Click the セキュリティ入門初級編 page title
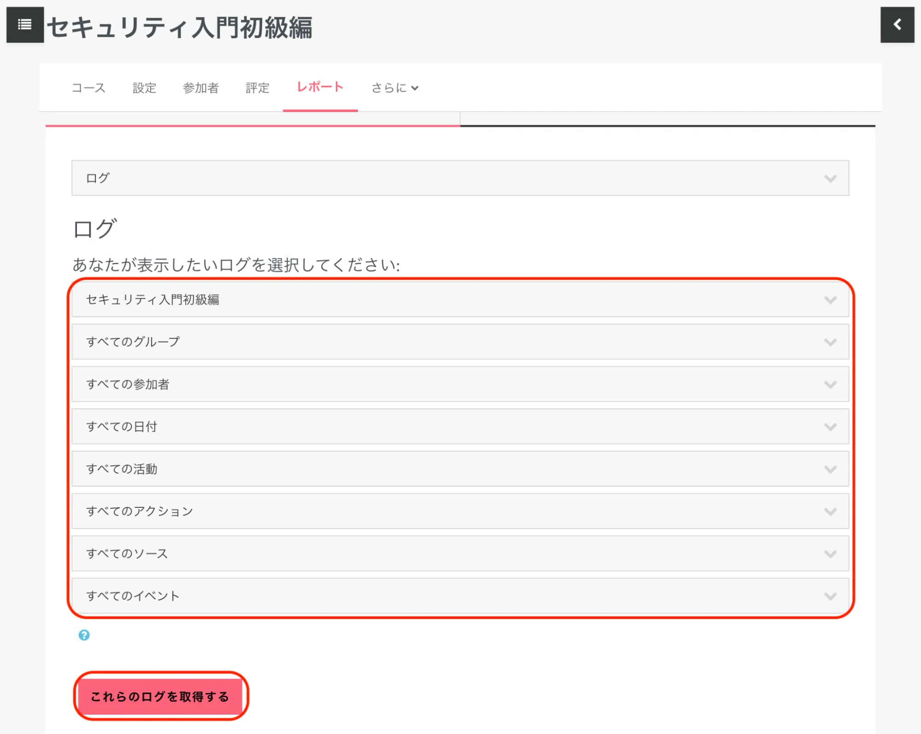The image size is (921, 734). (x=180, y=27)
